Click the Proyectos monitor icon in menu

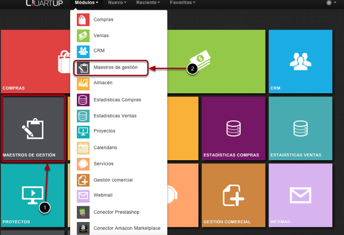tap(83, 132)
